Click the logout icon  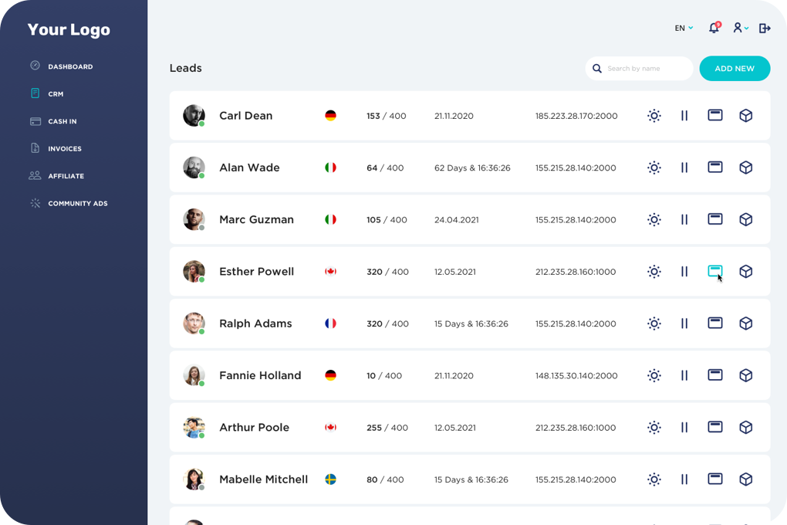click(765, 28)
